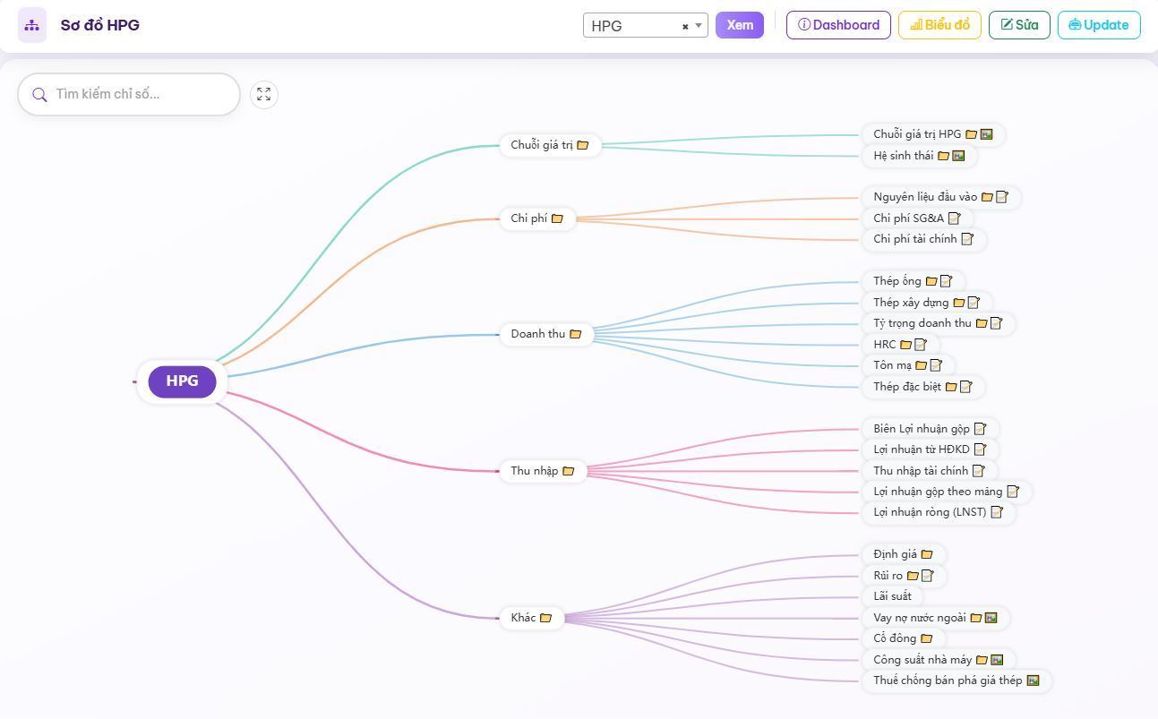Click the image icon on Thuế chống bán phá giá thép
This screenshot has height=719, width=1158.
[x=1033, y=680]
